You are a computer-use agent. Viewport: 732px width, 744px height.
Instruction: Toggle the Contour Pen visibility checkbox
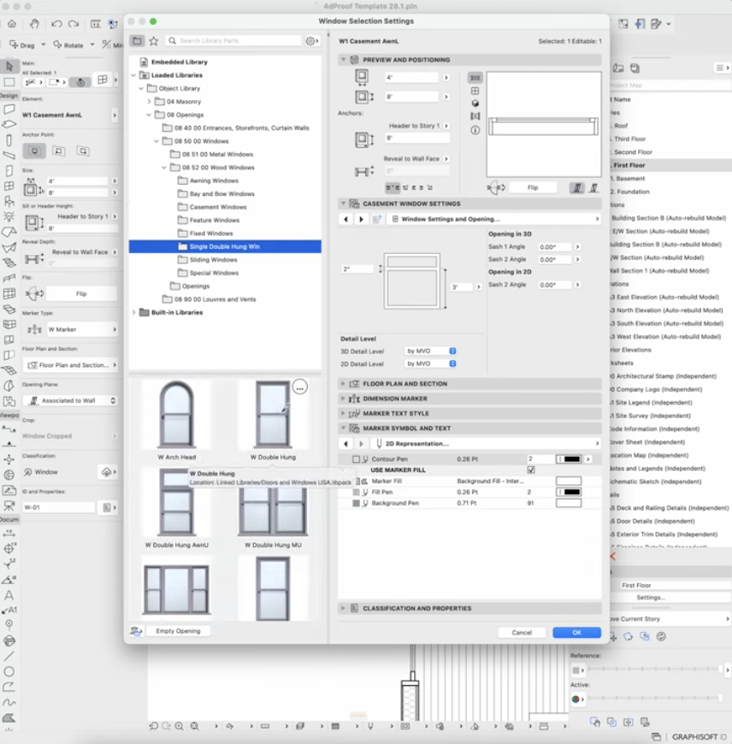pos(356,459)
